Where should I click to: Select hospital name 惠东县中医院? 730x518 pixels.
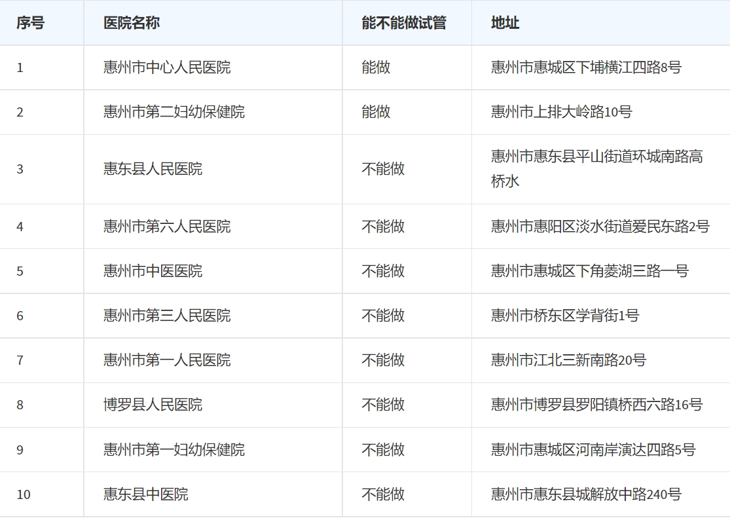click(146, 494)
